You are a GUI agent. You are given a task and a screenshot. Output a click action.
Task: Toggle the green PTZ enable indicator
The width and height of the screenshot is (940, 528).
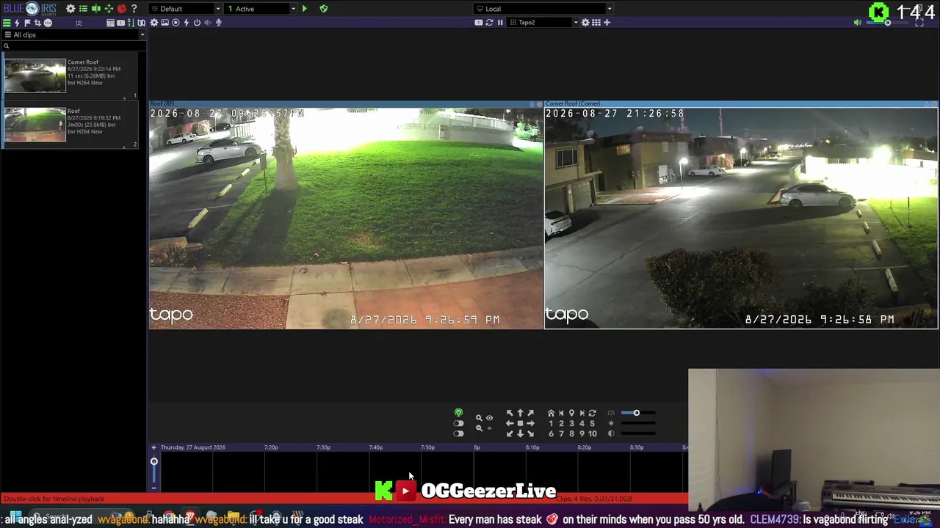click(458, 413)
